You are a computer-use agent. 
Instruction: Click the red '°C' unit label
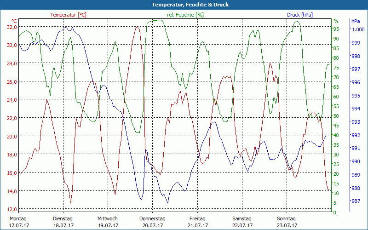(14, 21)
